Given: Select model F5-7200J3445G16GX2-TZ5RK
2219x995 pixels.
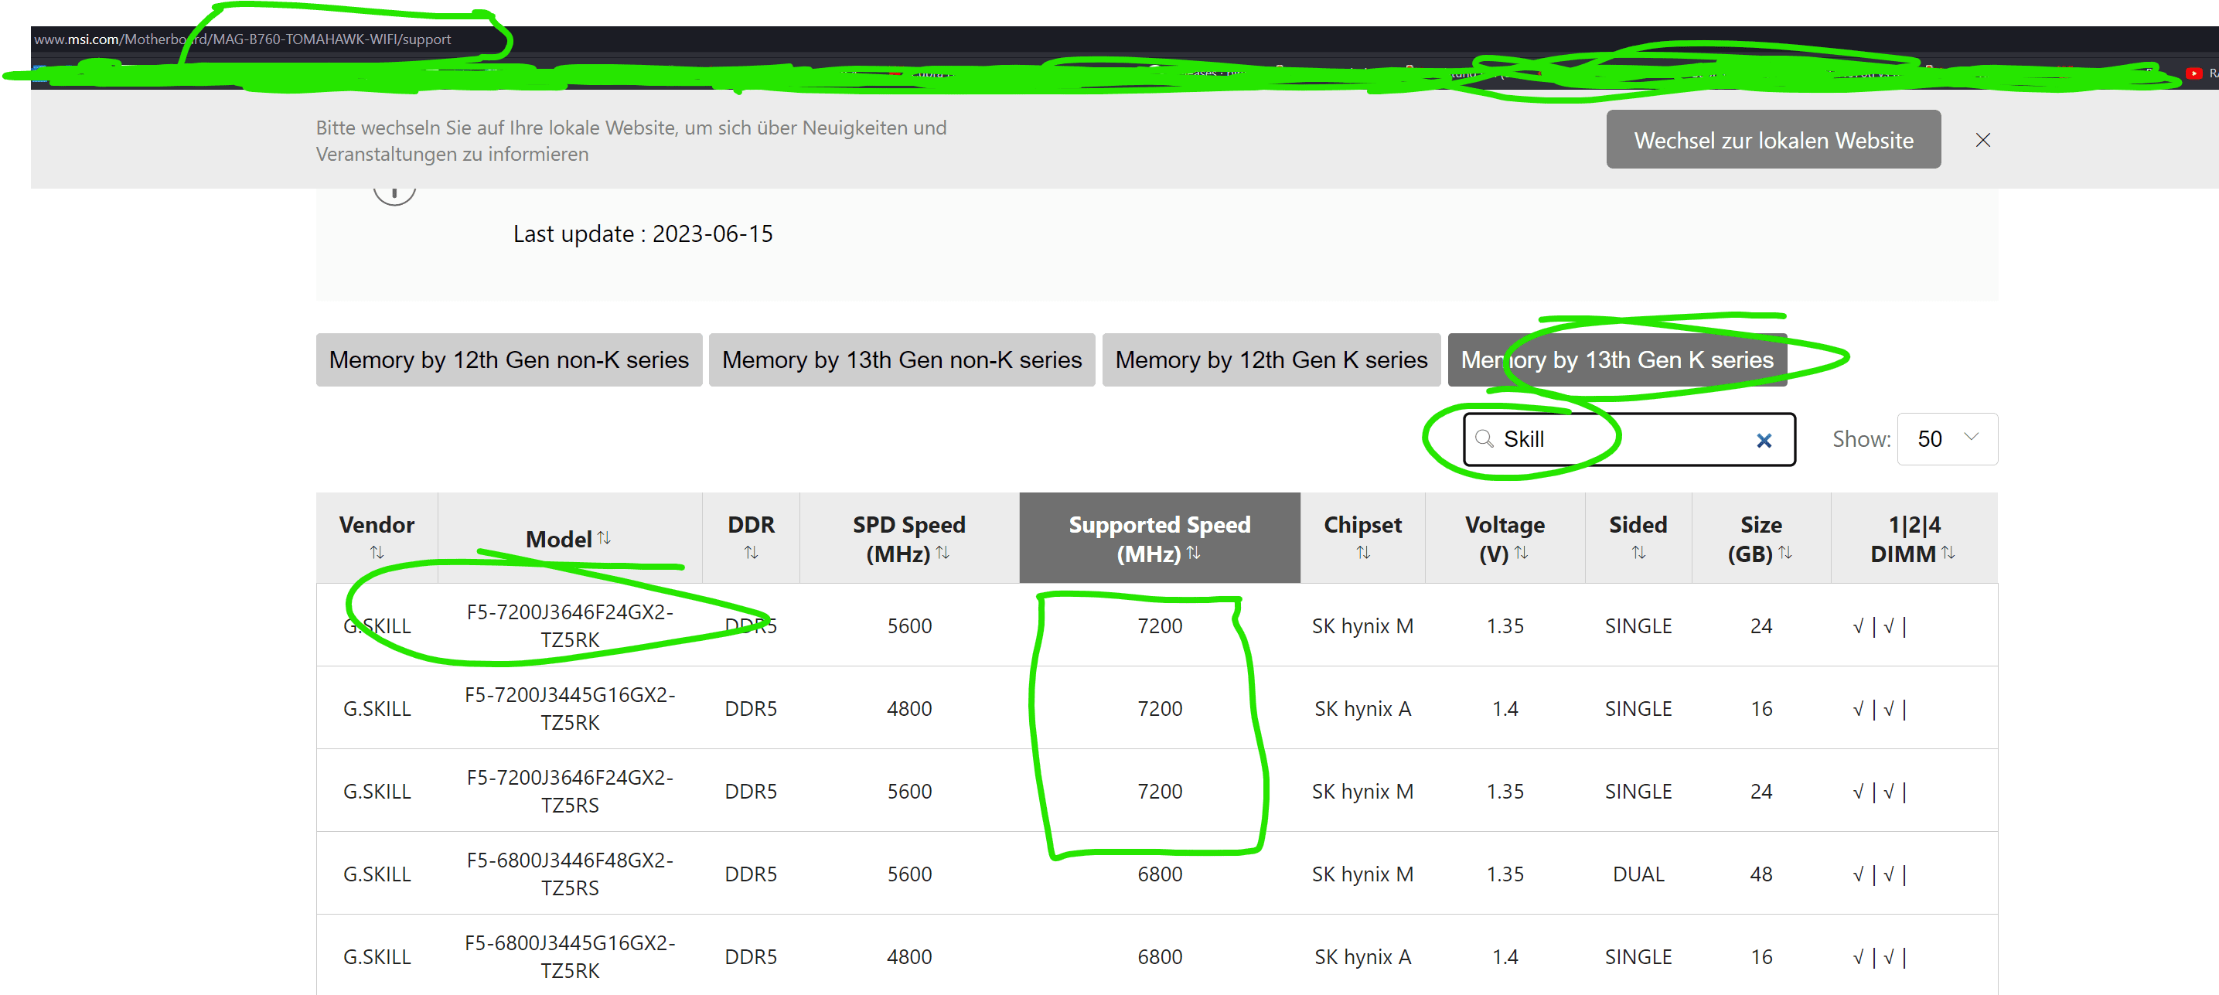Looking at the screenshot, I should [569, 708].
